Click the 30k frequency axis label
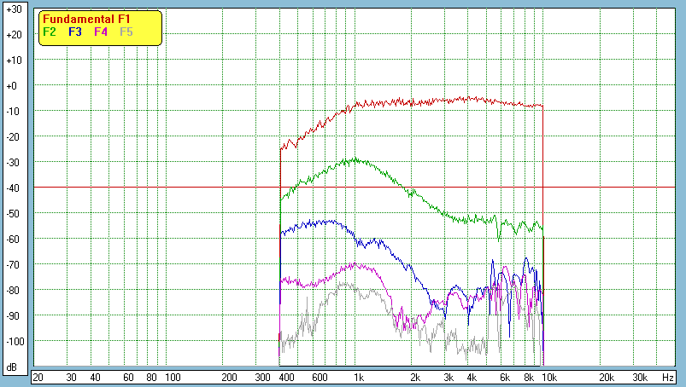The width and height of the screenshot is (686, 387). [638, 377]
